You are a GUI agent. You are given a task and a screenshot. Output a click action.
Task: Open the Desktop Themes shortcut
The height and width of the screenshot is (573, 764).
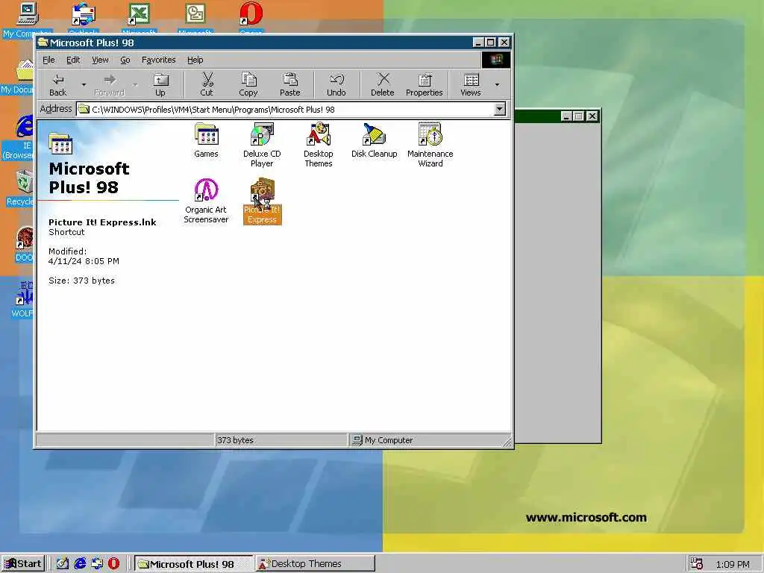[x=318, y=145]
